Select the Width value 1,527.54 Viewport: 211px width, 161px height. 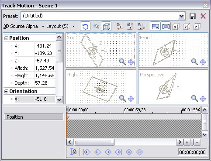[45, 68]
